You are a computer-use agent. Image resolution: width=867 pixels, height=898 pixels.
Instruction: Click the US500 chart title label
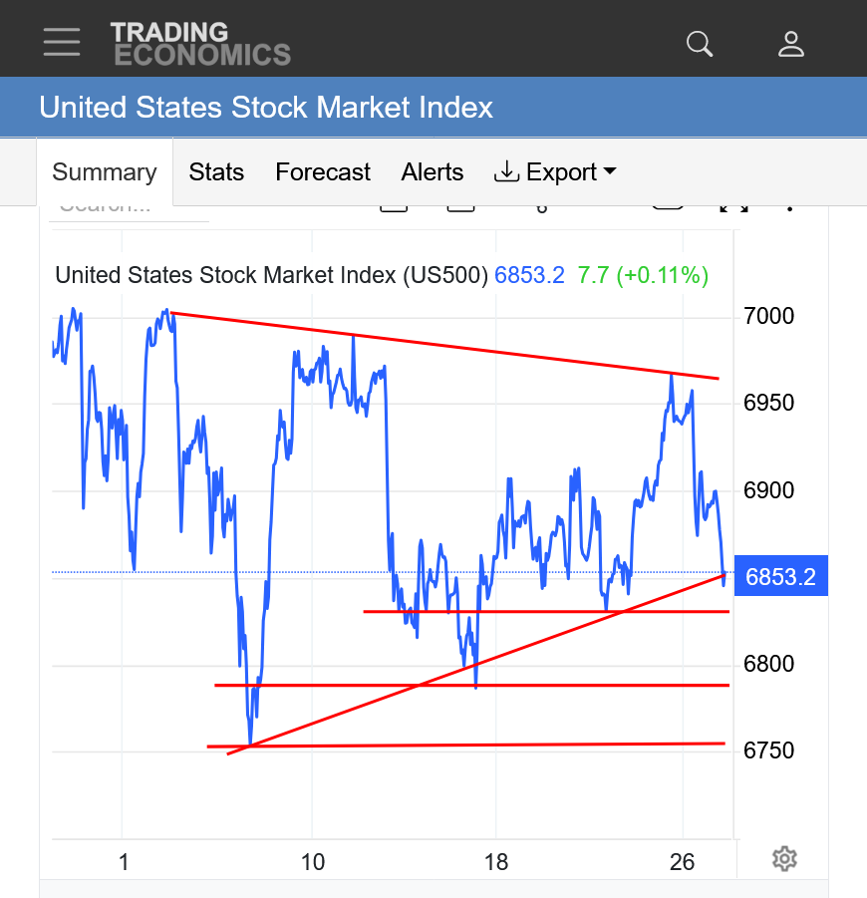click(271, 275)
